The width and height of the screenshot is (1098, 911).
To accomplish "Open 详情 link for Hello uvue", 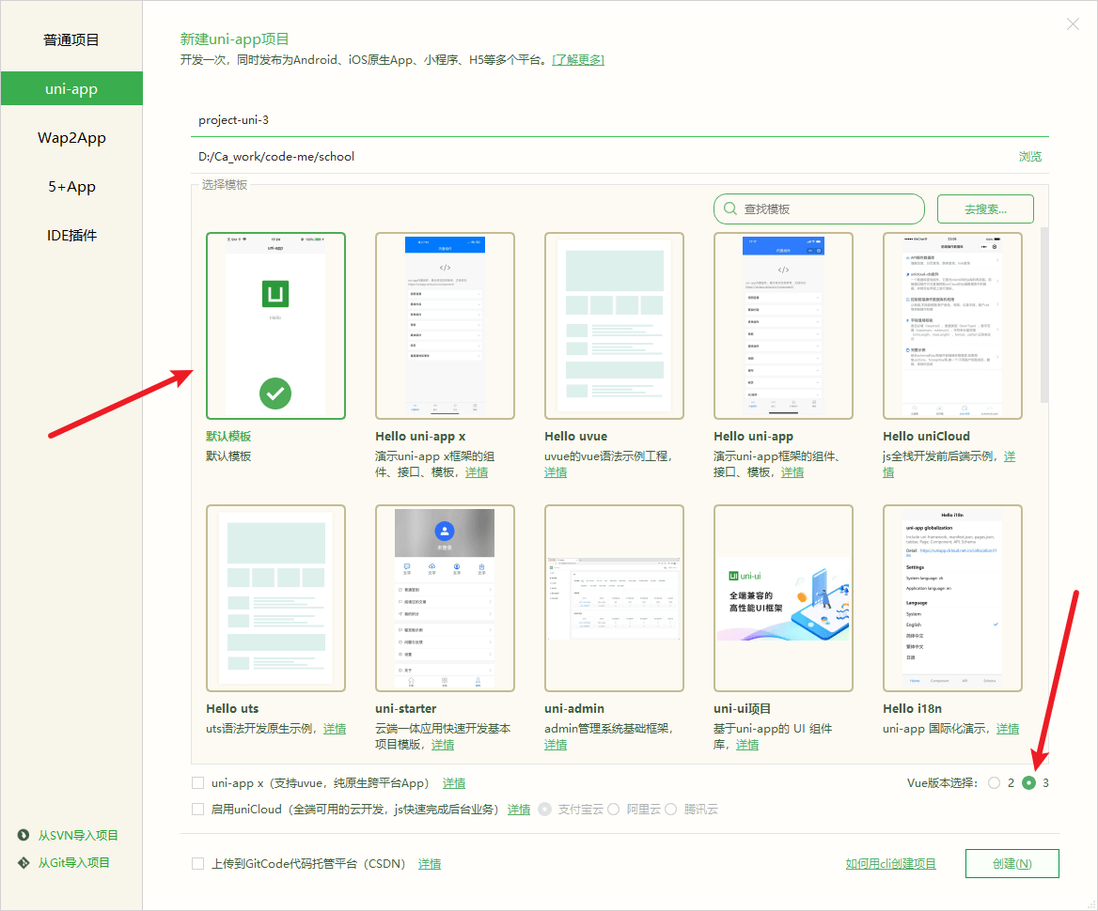I will [x=556, y=472].
